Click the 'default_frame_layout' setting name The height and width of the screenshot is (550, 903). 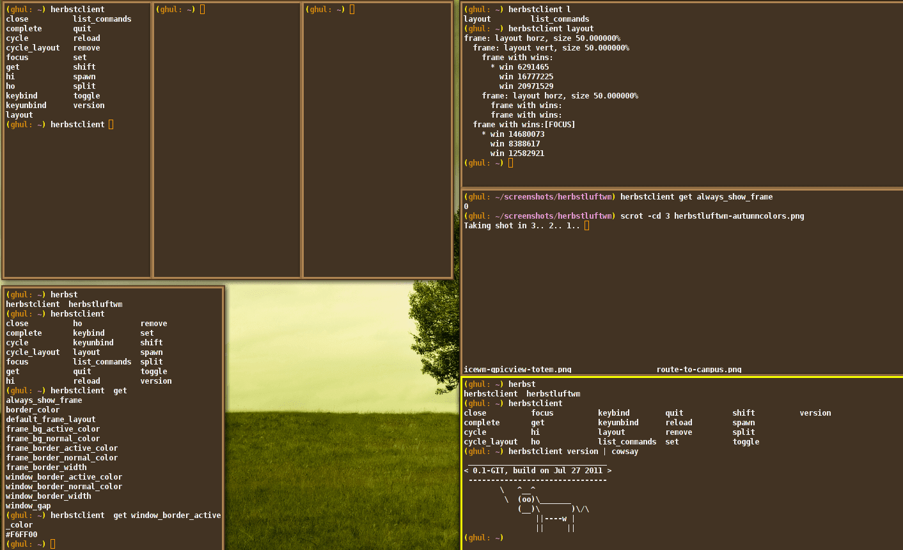tap(51, 420)
